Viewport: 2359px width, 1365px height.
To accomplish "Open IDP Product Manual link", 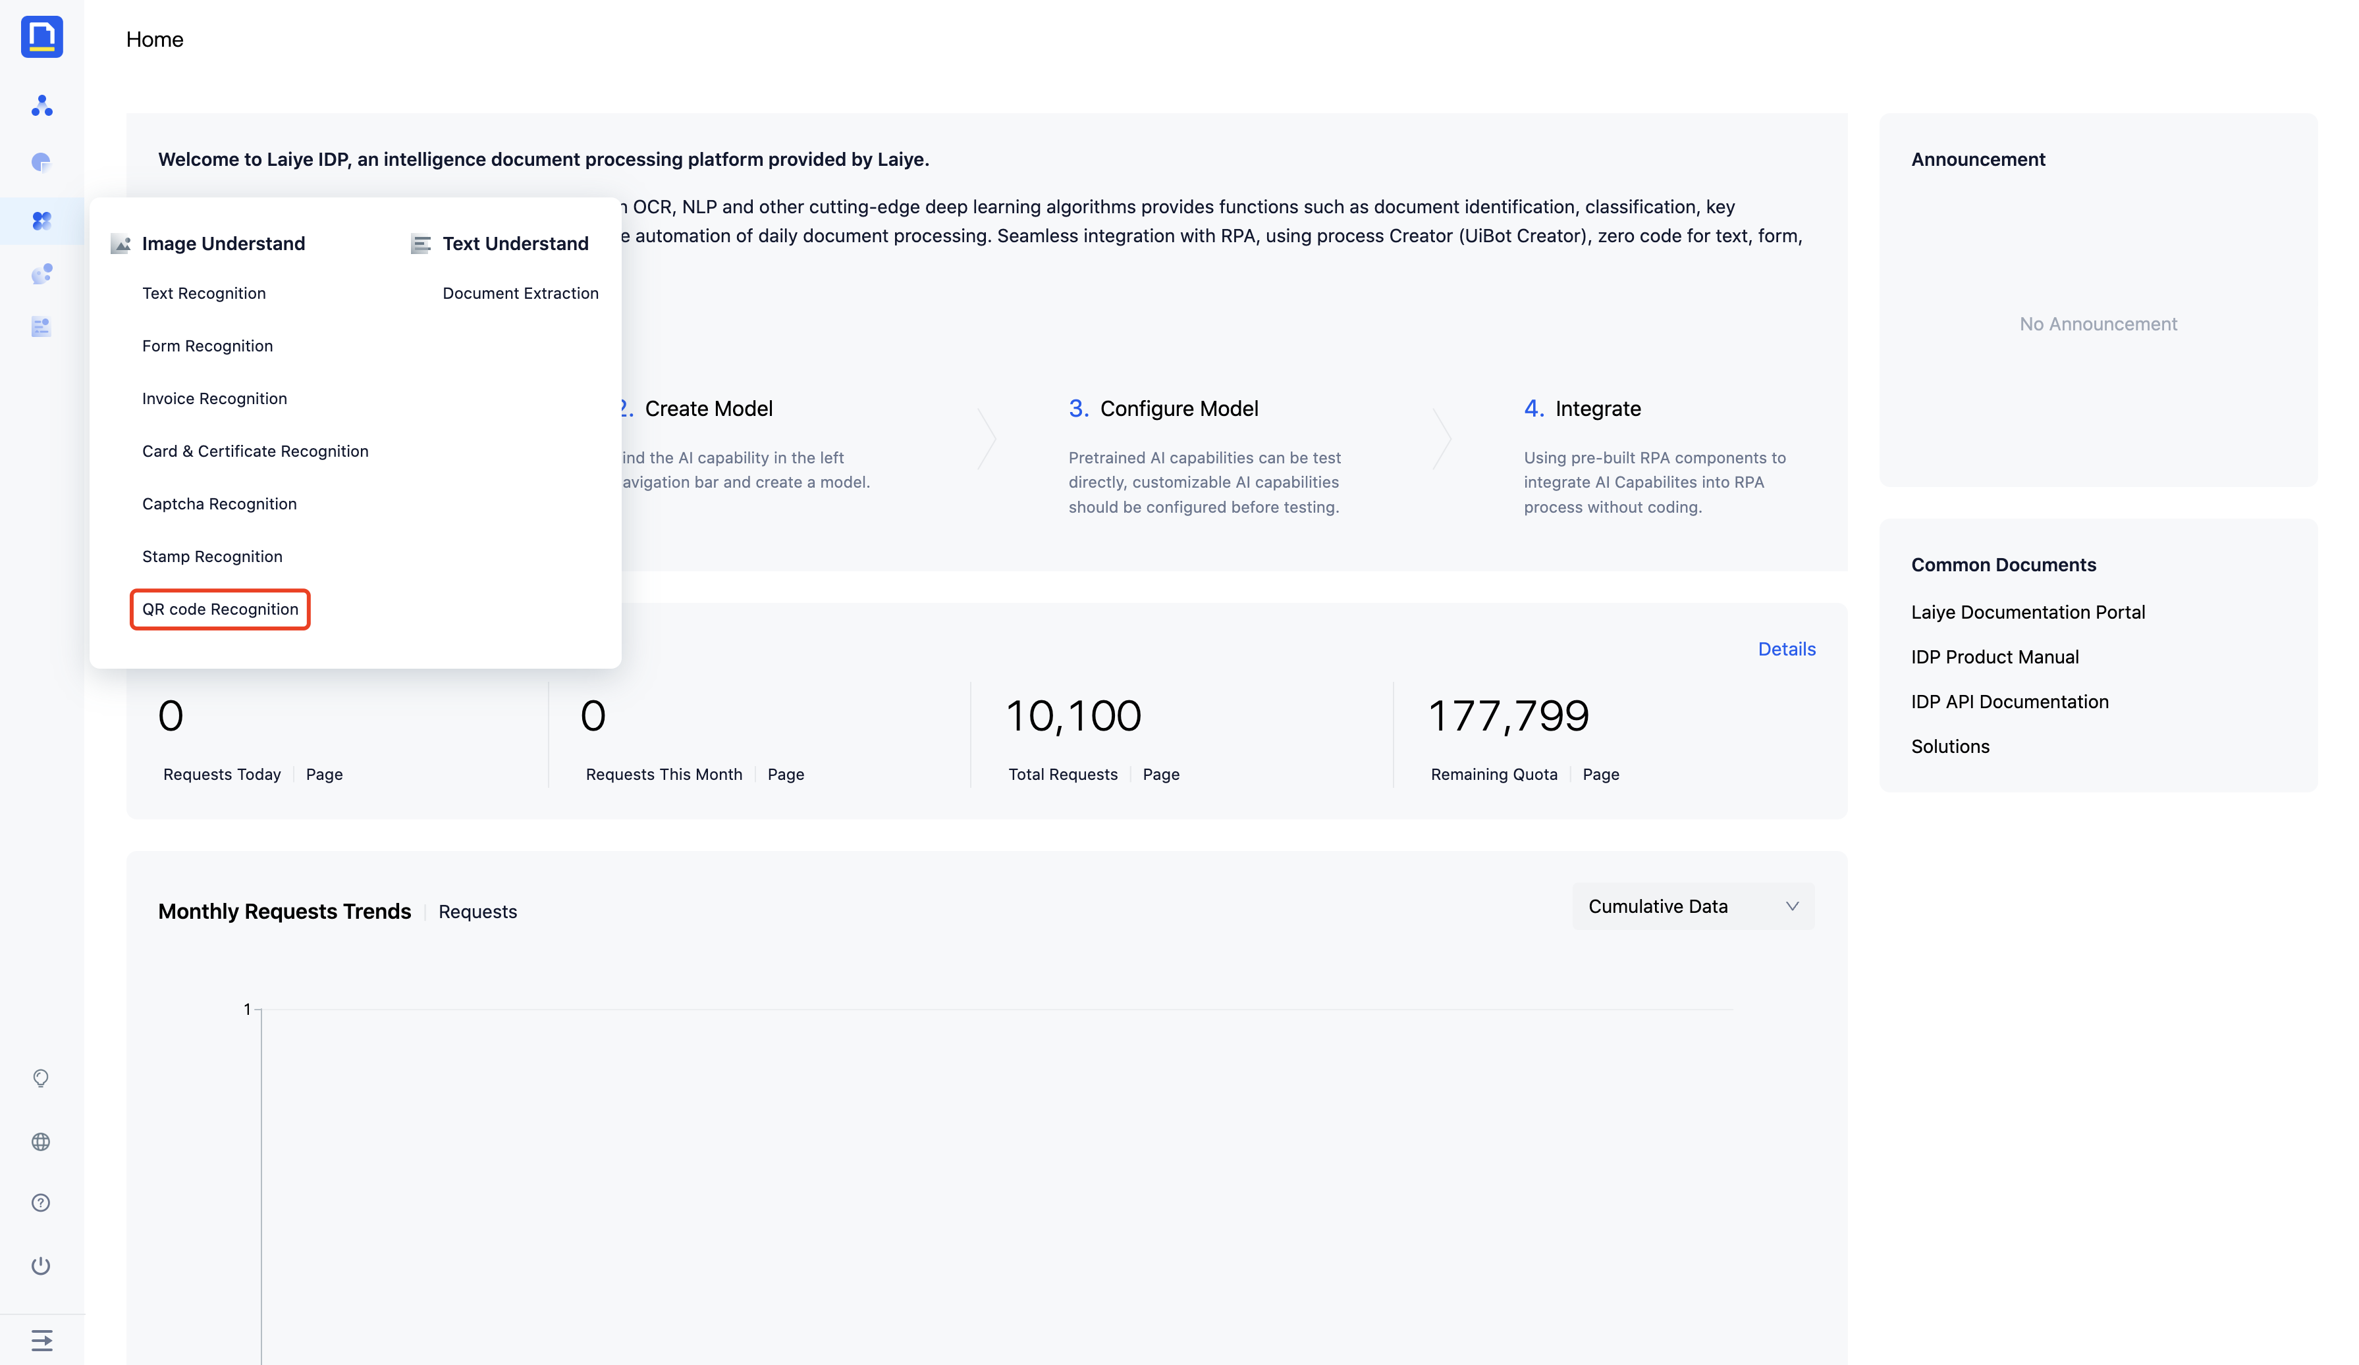I will point(1995,657).
